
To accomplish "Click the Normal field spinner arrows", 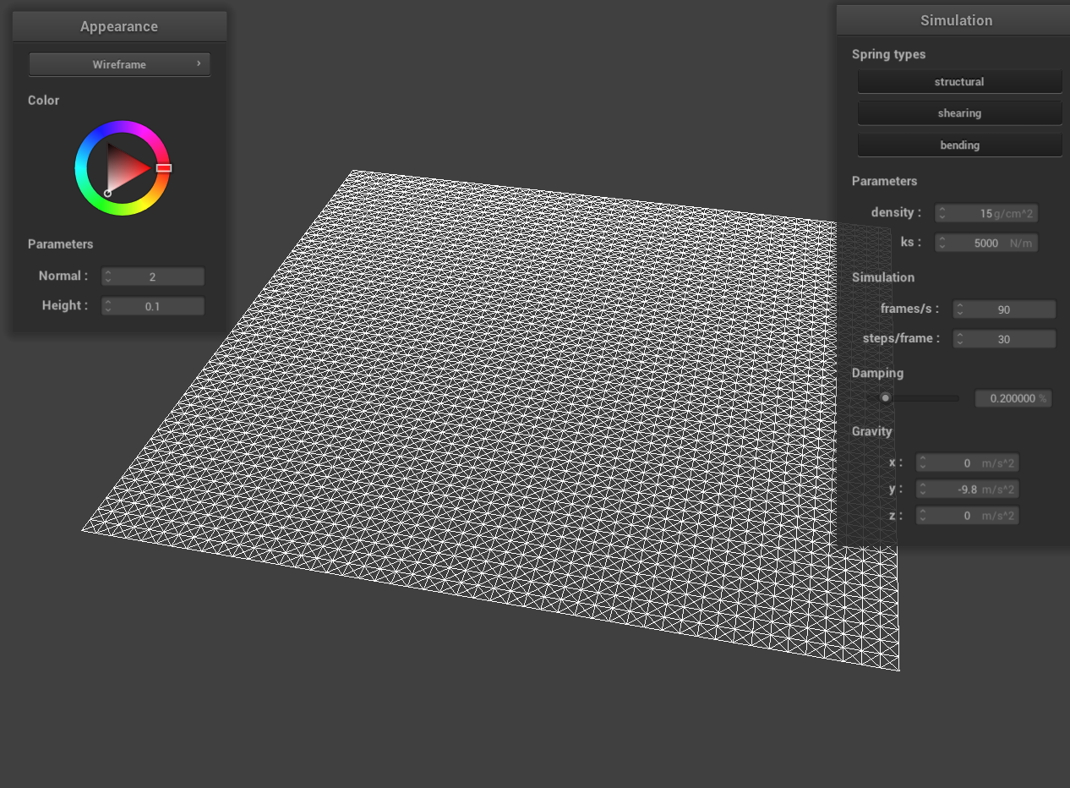I will pyautogui.click(x=108, y=276).
